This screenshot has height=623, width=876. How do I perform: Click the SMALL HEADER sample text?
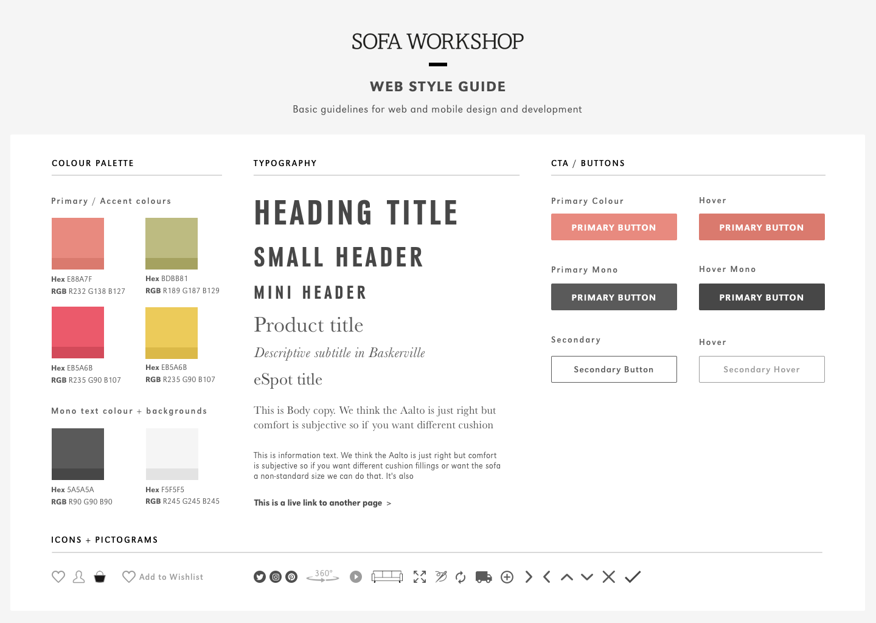[x=338, y=257]
